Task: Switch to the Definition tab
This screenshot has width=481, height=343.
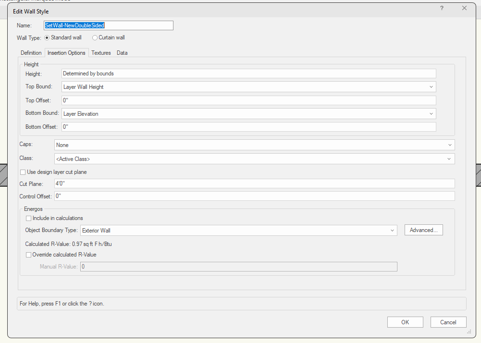Action: pos(31,53)
